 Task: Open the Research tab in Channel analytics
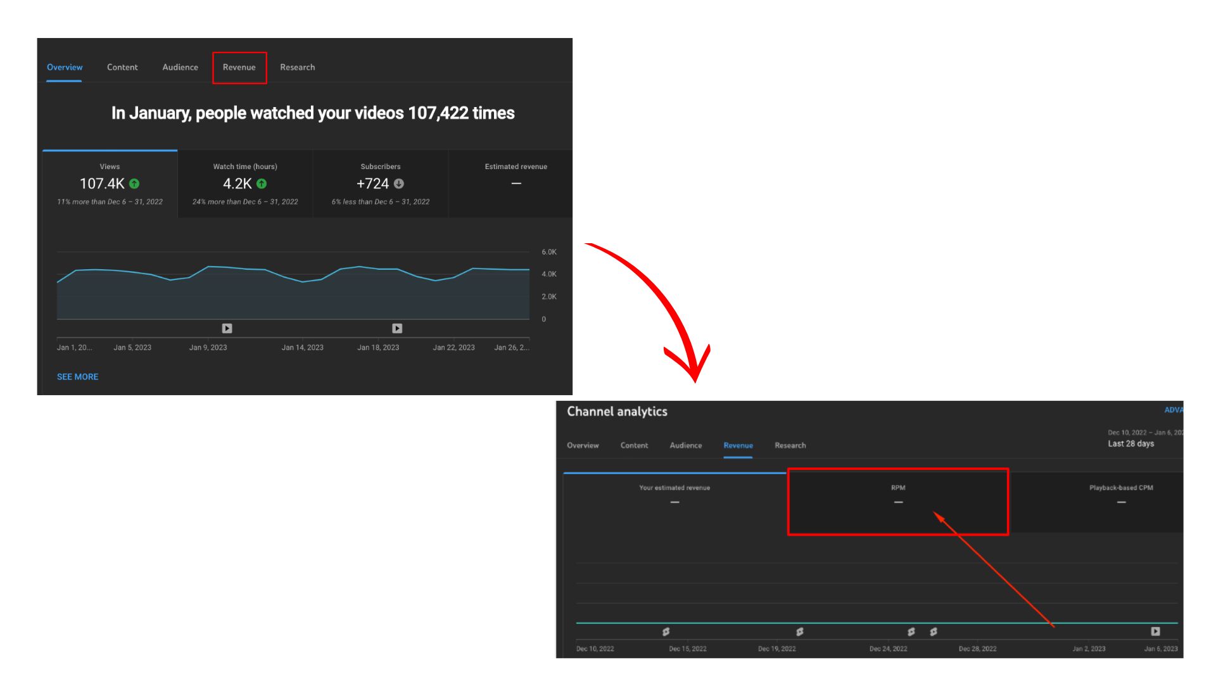click(x=790, y=445)
